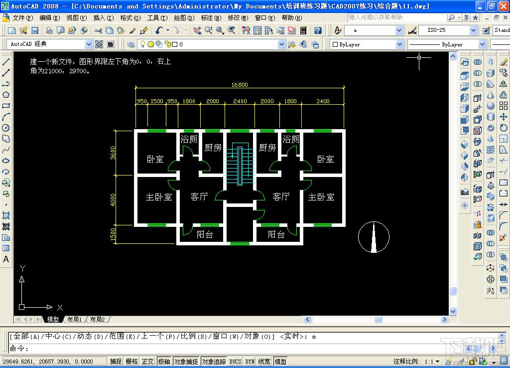
Task: Open the 文件 menu
Action: coord(22,17)
